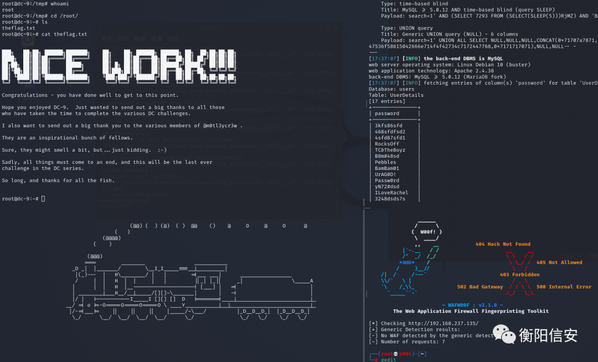Screen dimensions: 598x362
Task: Click the NICE WORK!!! banner text
Action: pos(118,65)
